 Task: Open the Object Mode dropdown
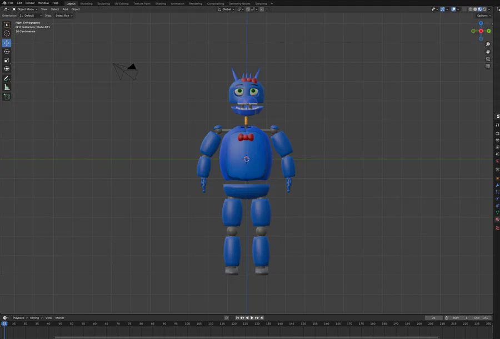[x=25, y=9]
